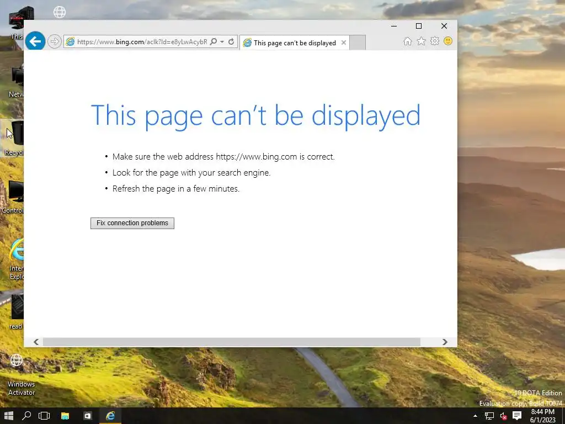The height and width of the screenshot is (424, 565).
Task: Select the Internet Explorer desktop icon
Action: tap(16, 259)
